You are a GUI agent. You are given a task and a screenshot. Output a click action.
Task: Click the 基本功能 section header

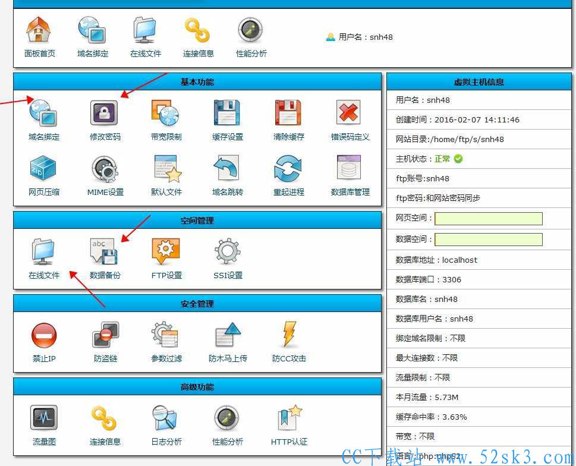point(197,81)
